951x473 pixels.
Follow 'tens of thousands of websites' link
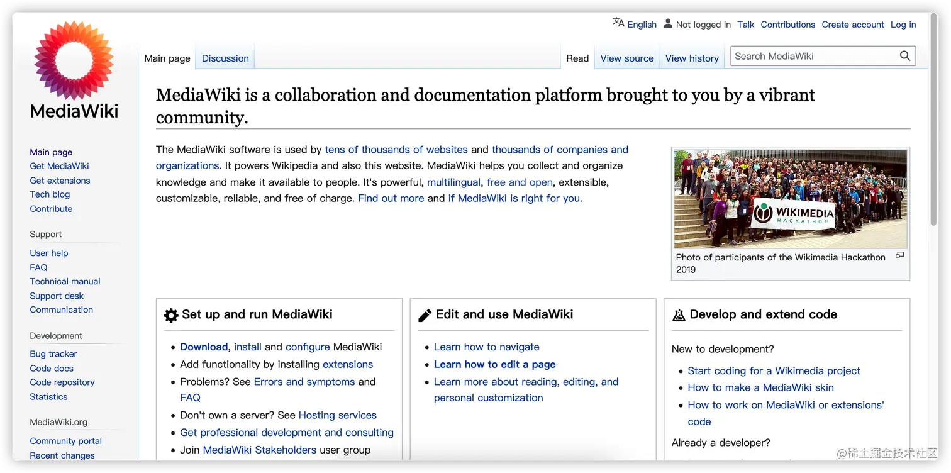pos(396,150)
